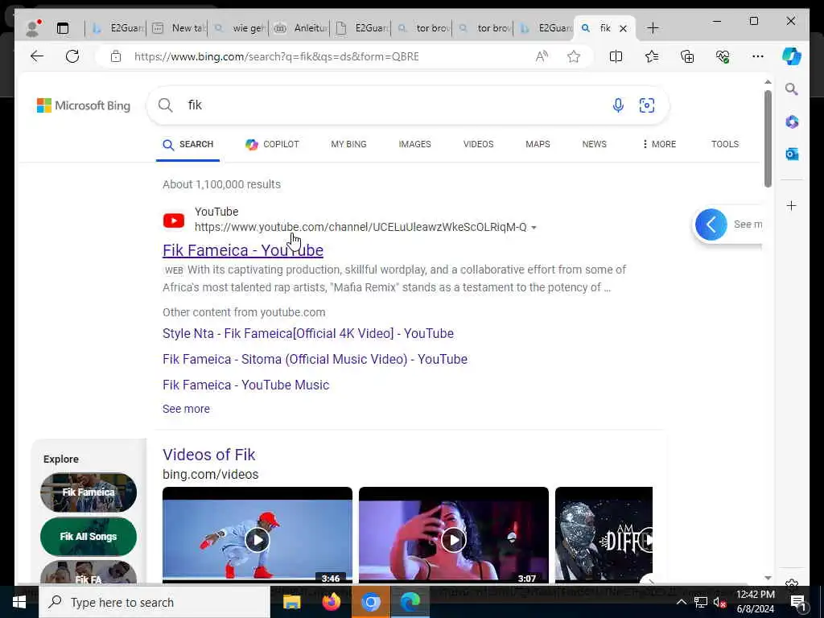Image resolution: width=824 pixels, height=618 pixels.
Task: Click the YouTube favicon of first result
Action: (x=174, y=220)
